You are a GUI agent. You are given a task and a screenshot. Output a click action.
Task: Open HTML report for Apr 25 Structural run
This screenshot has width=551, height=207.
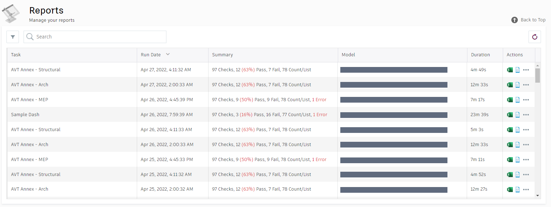pyautogui.click(x=517, y=175)
